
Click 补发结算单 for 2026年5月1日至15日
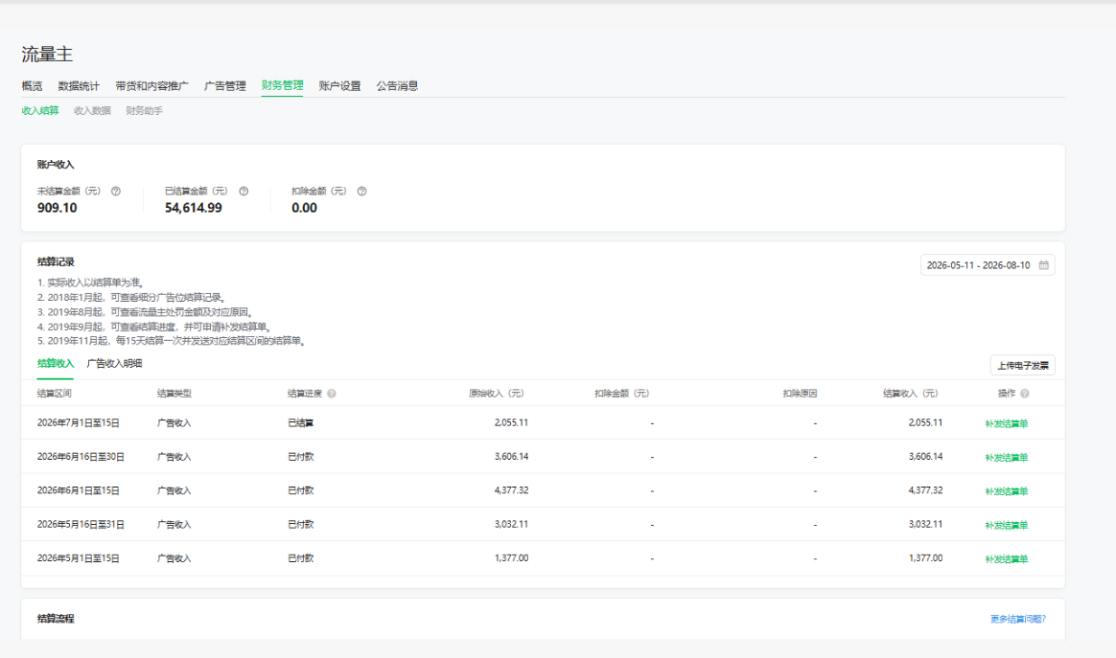pos(1007,559)
